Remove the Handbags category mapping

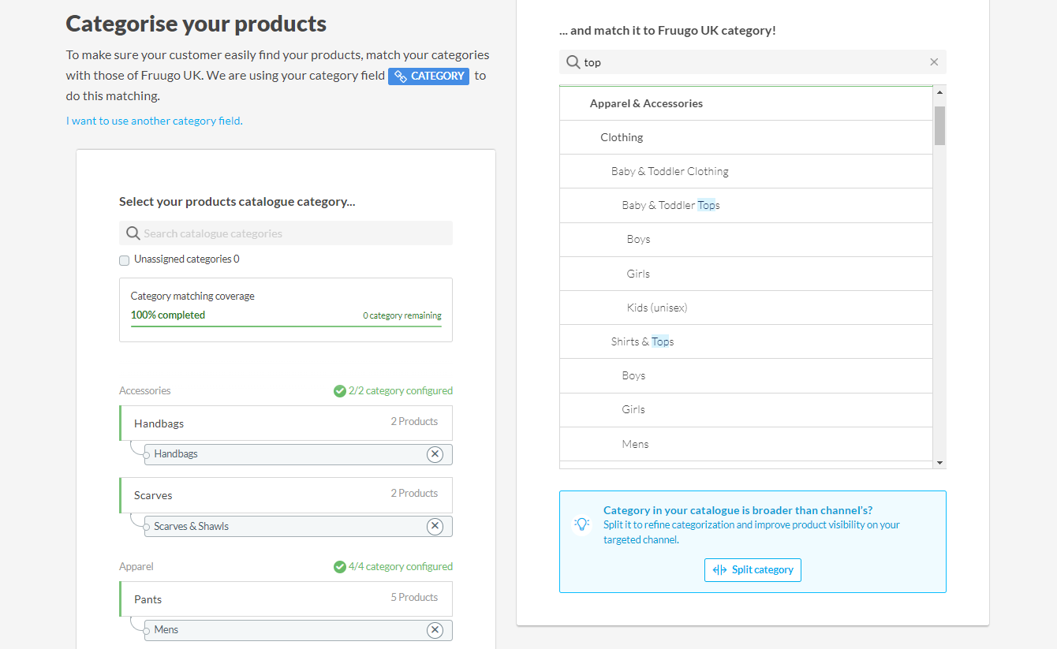(435, 454)
